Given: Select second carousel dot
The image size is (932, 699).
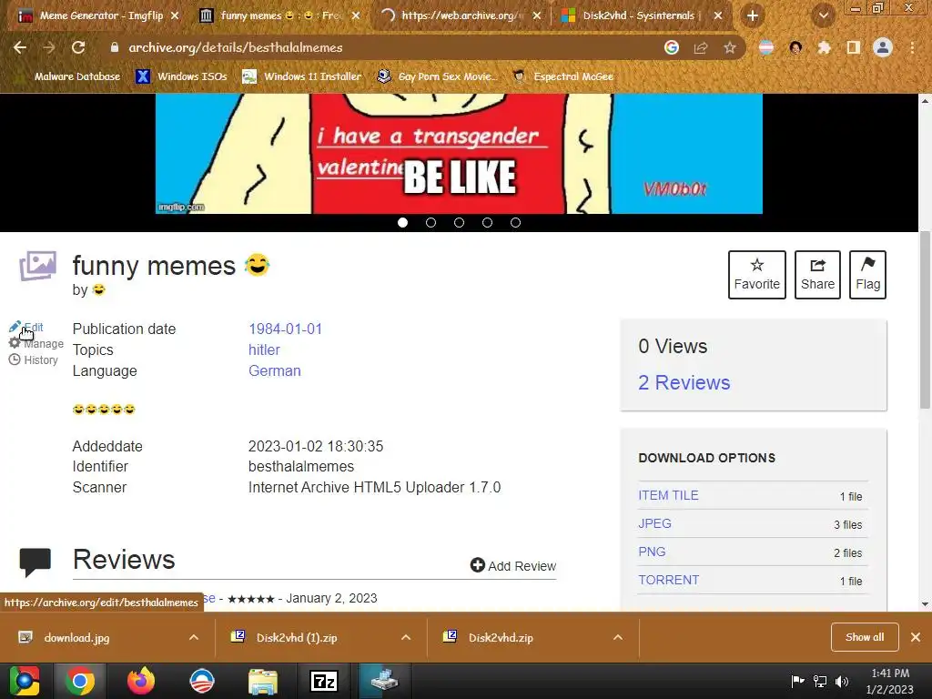Looking at the screenshot, I should (431, 222).
